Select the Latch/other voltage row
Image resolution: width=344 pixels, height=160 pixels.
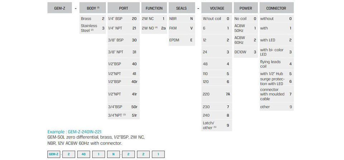(216, 125)
